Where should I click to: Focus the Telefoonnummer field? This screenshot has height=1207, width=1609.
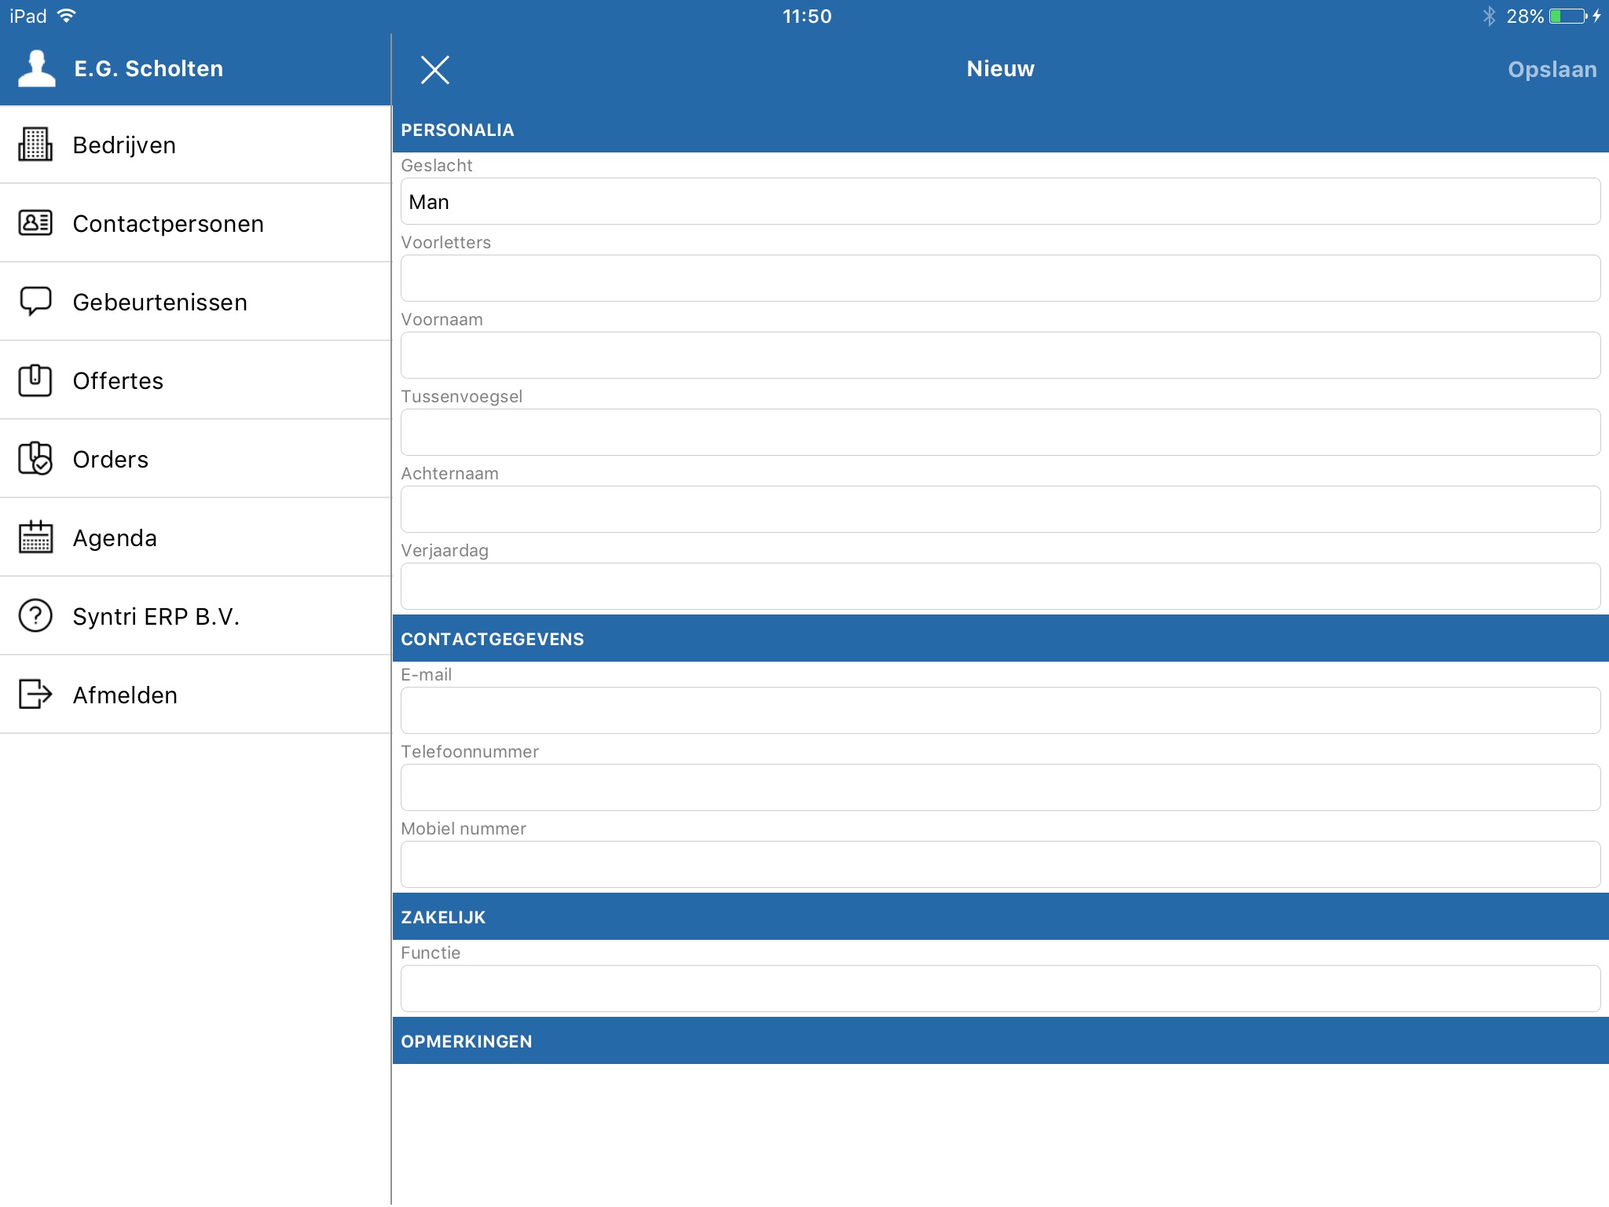pos(1000,787)
